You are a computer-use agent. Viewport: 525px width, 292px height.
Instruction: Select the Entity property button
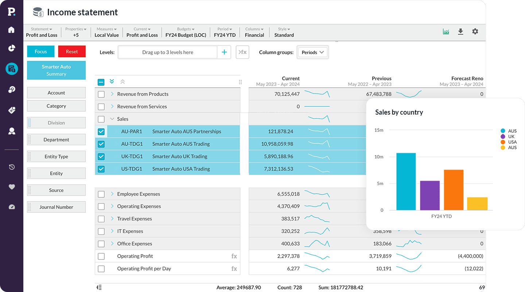coord(56,173)
